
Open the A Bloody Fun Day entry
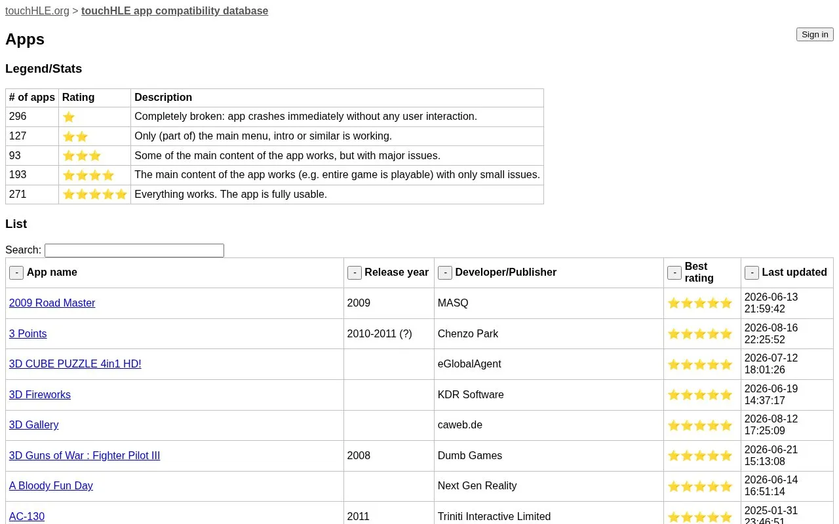click(51, 486)
